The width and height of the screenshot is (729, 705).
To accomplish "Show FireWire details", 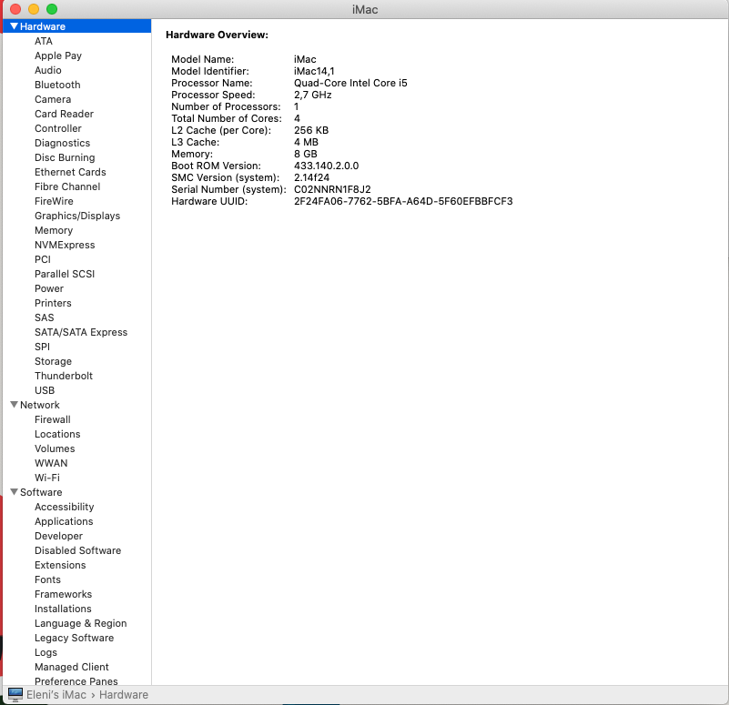I will click(54, 201).
